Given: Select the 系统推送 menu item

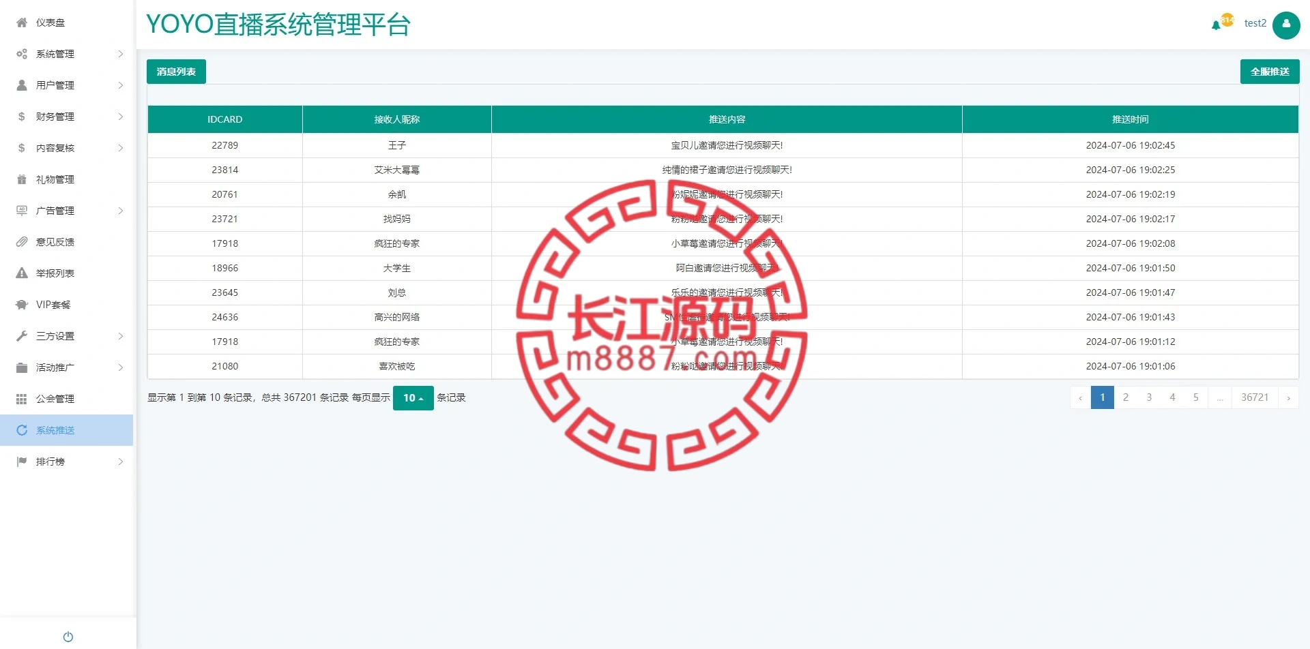Looking at the screenshot, I should (67, 430).
